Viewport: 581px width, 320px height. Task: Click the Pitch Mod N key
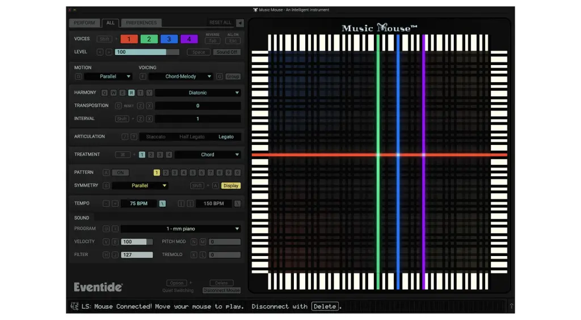click(194, 242)
